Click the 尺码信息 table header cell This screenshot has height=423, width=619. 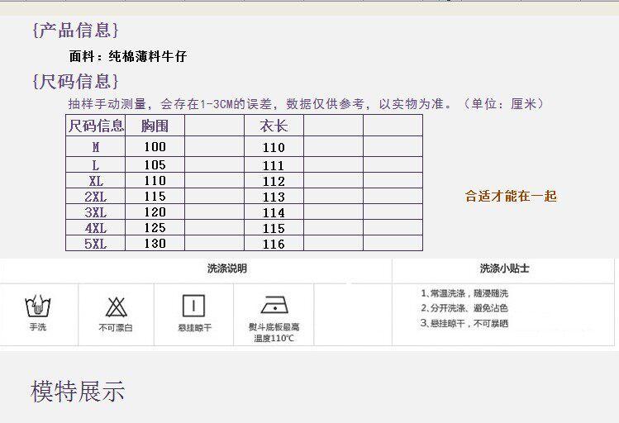coord(96,126)
